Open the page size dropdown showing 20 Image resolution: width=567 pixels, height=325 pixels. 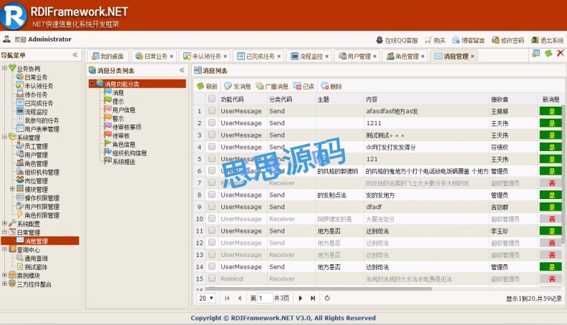pyautogui.click(x=206, y=298)
